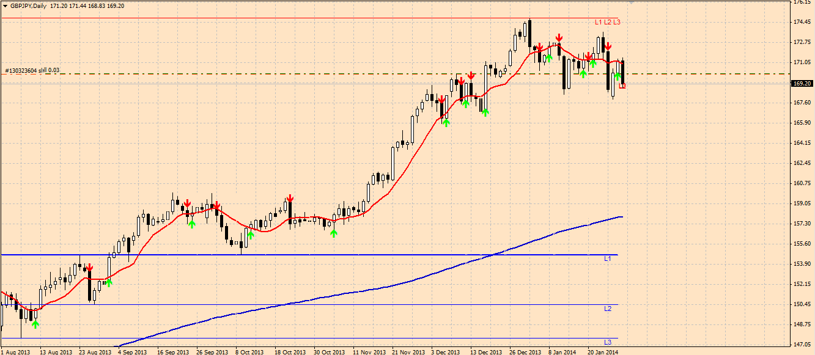
Task: Select the #130323604 sell 0.03 order label
Action: point(32,70)
